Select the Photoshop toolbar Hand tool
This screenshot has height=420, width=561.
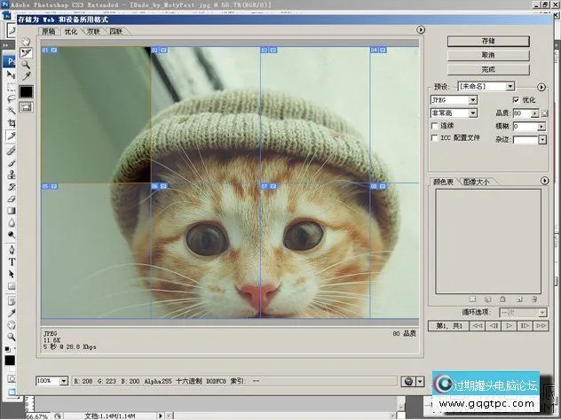click(x=11, y=325)
